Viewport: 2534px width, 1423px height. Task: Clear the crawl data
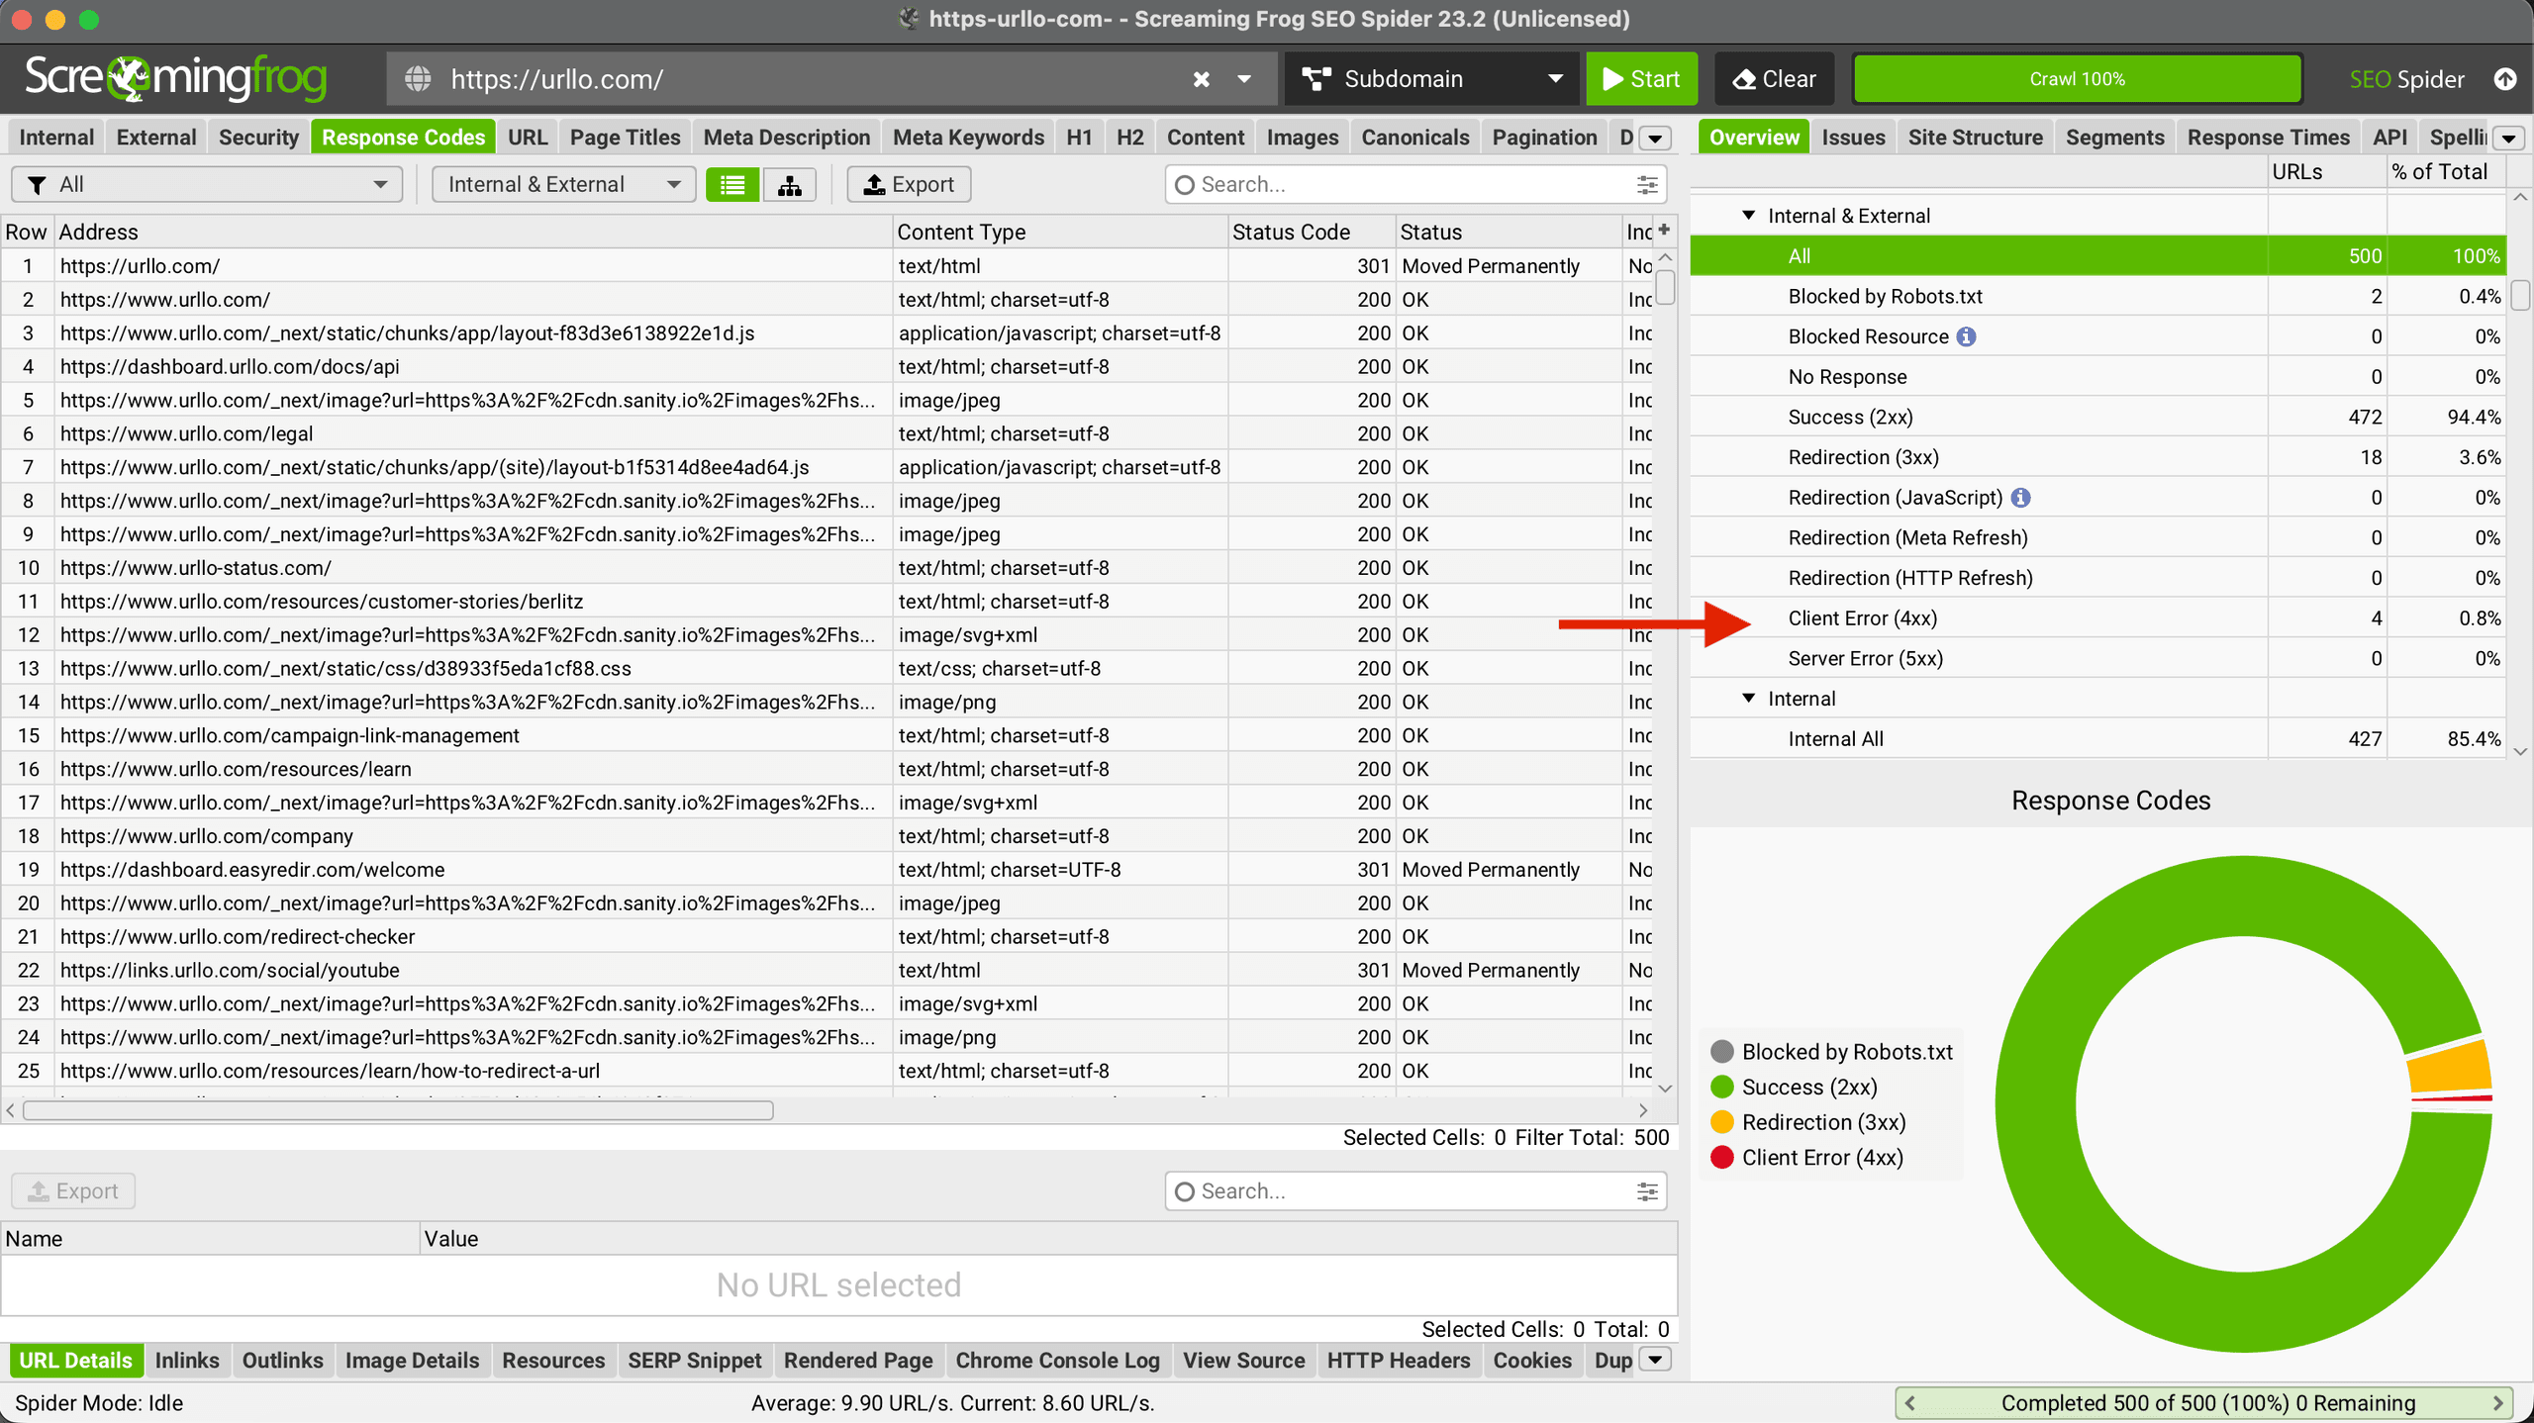tap(1775, 79)
